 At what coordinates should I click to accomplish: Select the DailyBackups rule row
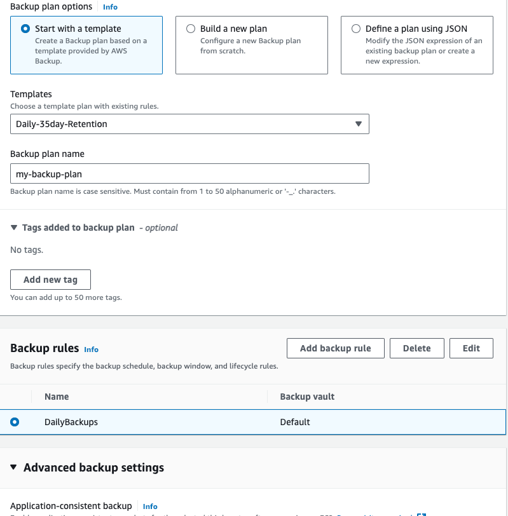pos(14,421)
